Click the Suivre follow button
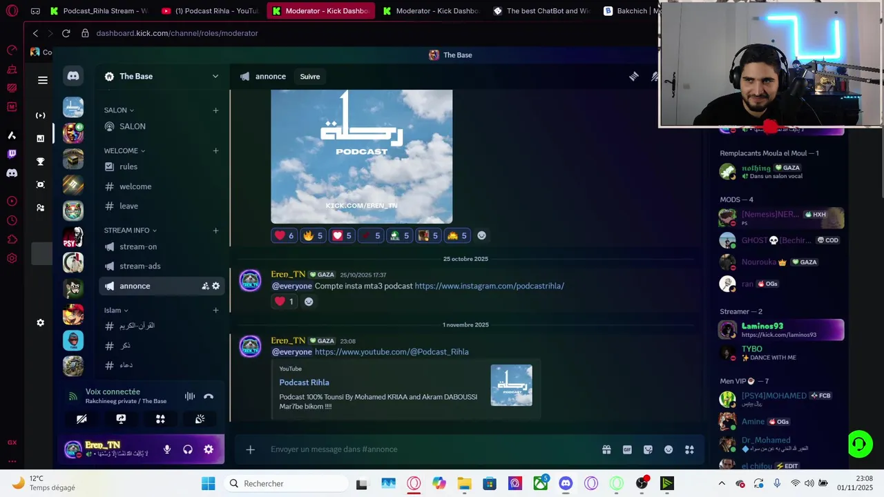The width and height of the screenshot is (884, 497). (310, 77)
